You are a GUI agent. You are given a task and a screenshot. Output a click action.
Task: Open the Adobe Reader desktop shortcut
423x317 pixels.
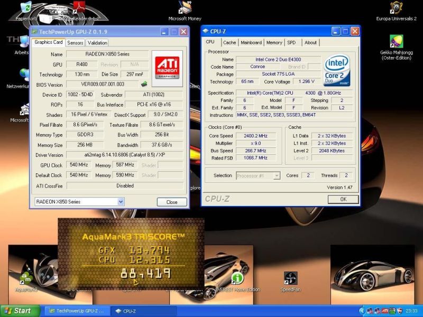pos(79,11)
